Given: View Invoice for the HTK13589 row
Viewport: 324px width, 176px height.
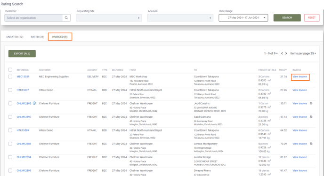Looking at the screenshot, I should point(300,130).
